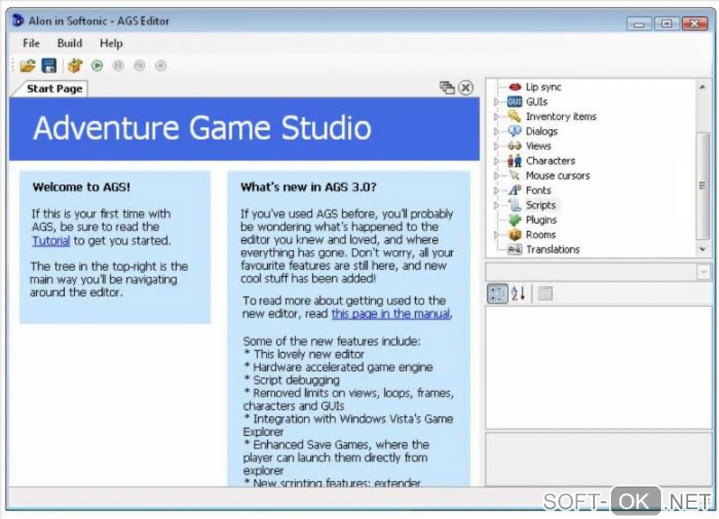This screenshot has width=719, height=519.
Task: Click the Rooms crate icon
Action: click(515, 235)
